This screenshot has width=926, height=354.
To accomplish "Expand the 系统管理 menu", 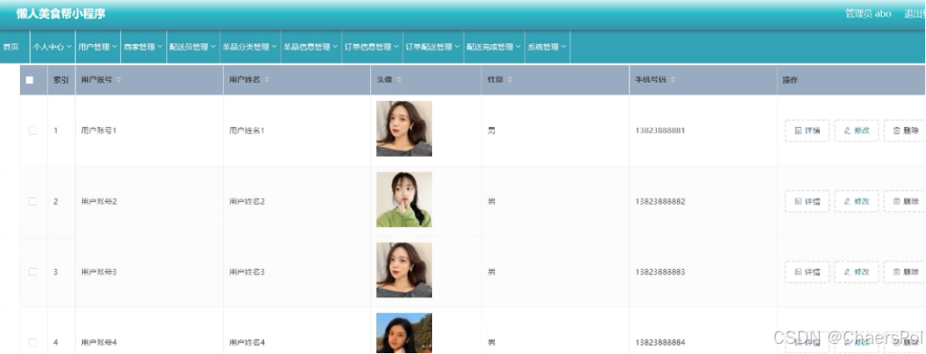I will coord(547,47).
